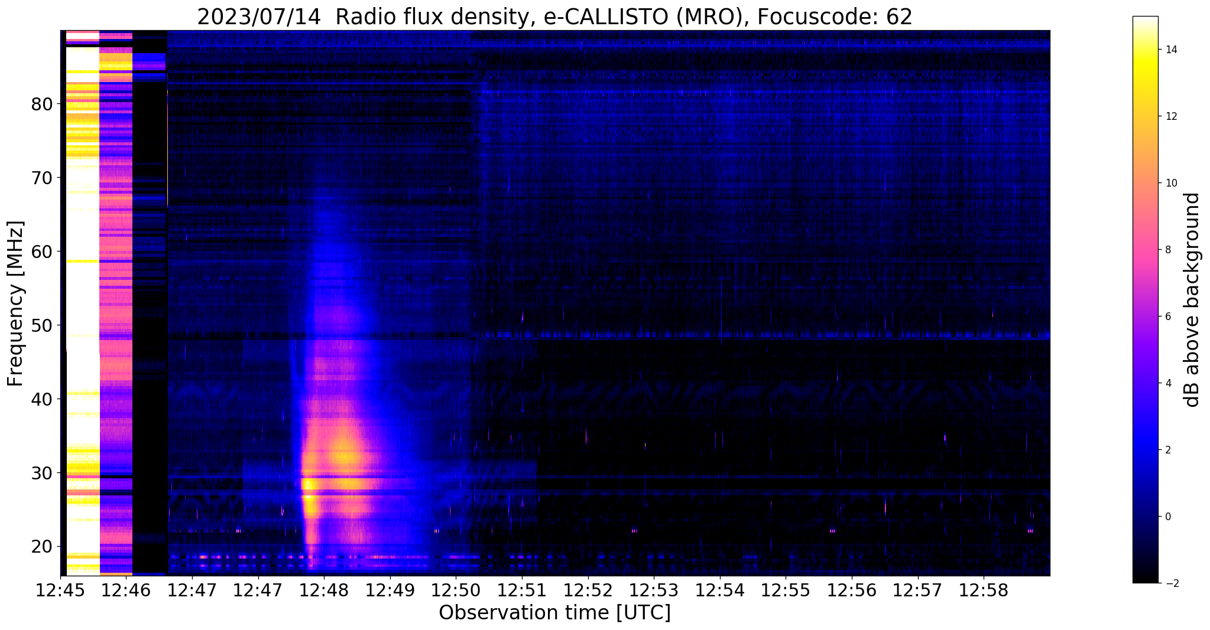Click the 12:50 time tick label
1210x630 pixels.
[x=456, y=590]
